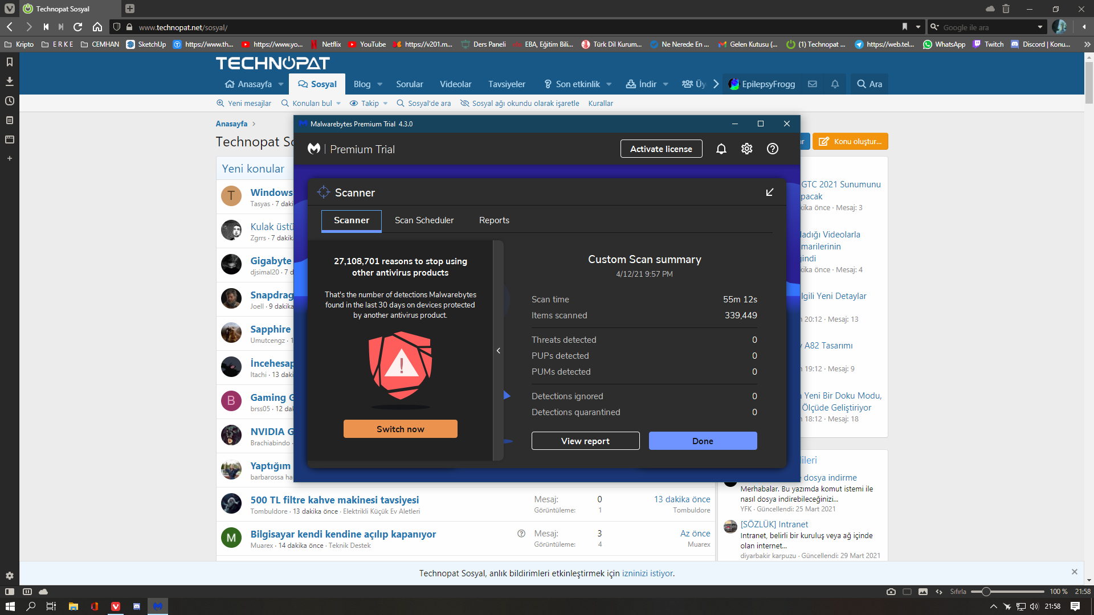Click the Technopat inbox envelope icon
The image size is (1094, 615).
[813, 84]
